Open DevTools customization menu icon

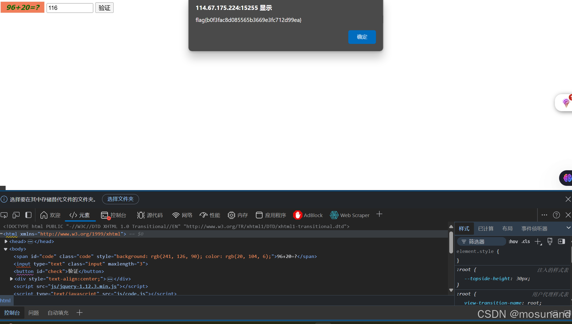544,215
